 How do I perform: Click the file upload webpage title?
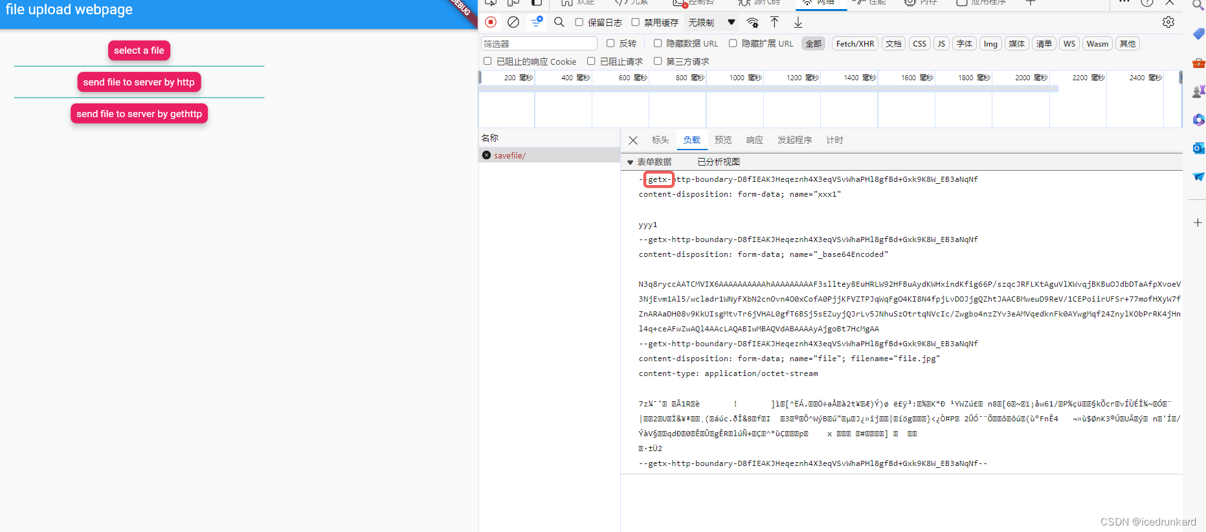tap(69, 9)
